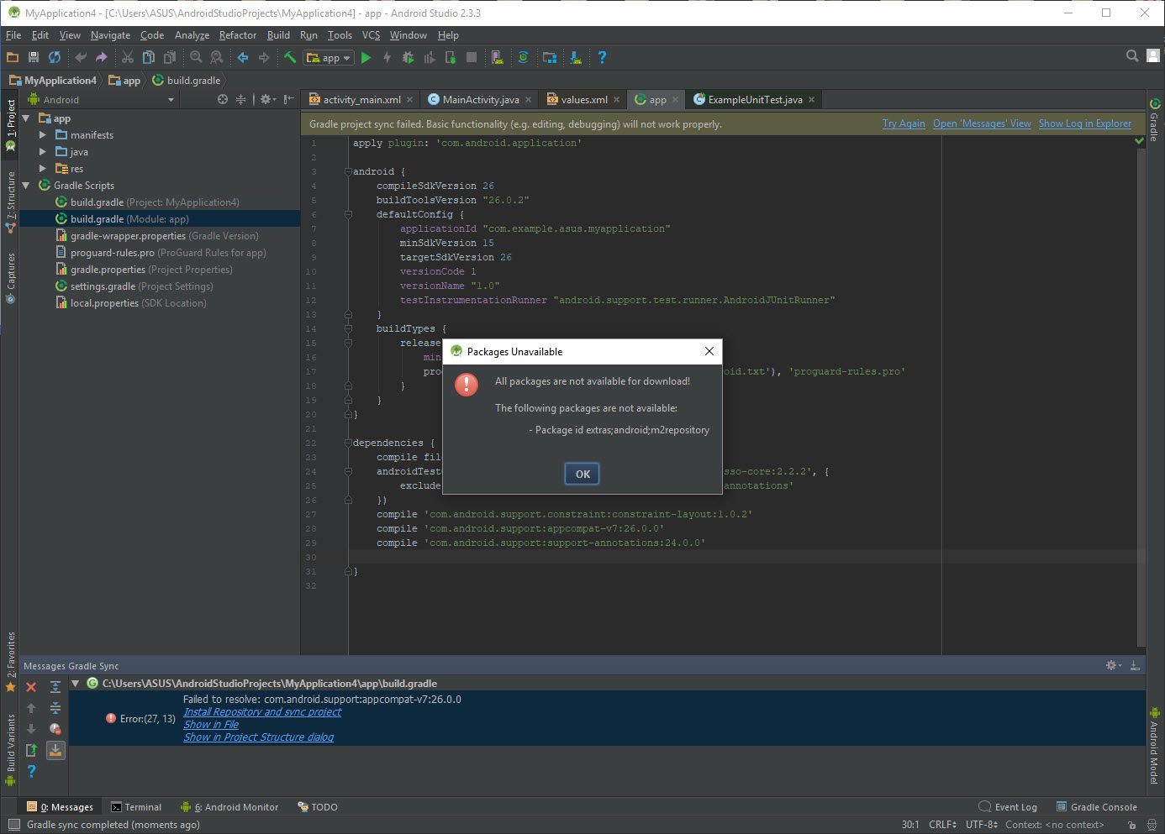Click Expand All icon in Messages panel
Viewport: 1165px width, 834px height.
[55, 687]
